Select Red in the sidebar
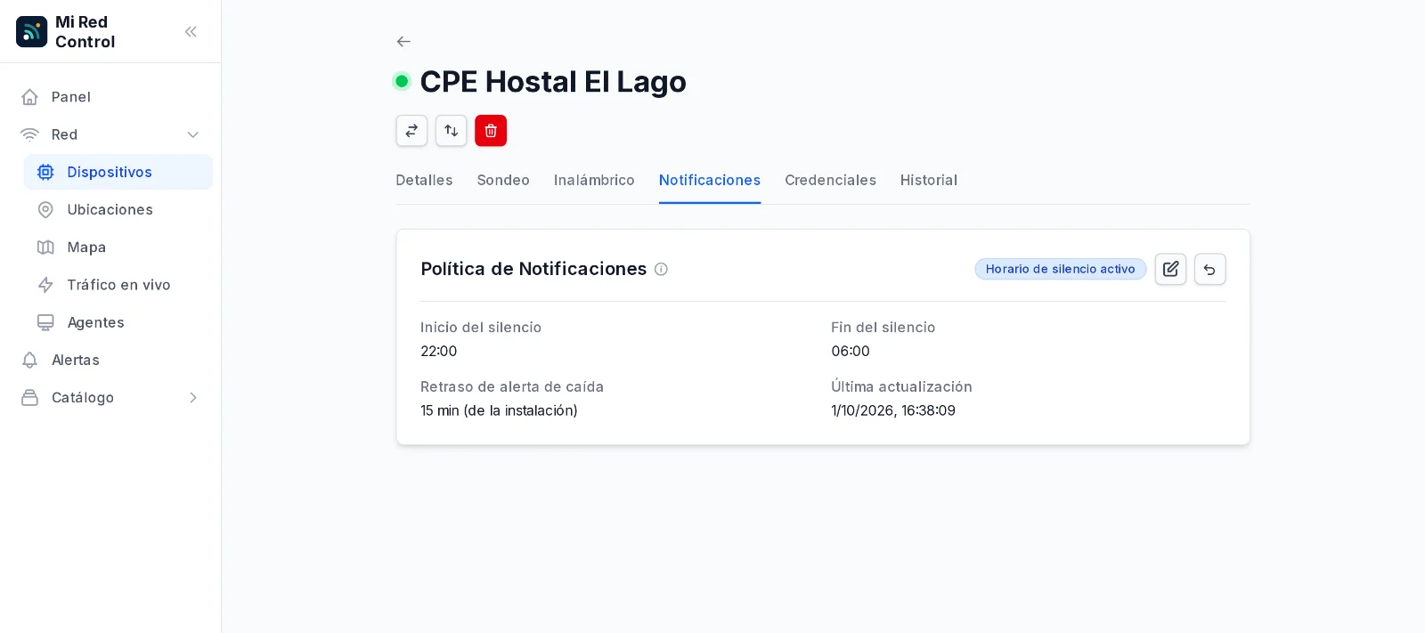Image resolution: width=1425 pixels, height=633 pixels. (110, 134)
